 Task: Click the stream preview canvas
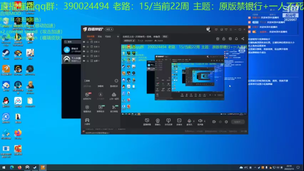point(184,80)
